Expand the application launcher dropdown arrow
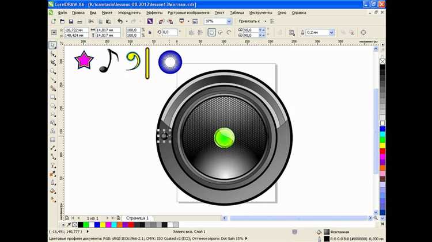Image resolution: width=432 pixels, height=242 pixels. [188, 21]
